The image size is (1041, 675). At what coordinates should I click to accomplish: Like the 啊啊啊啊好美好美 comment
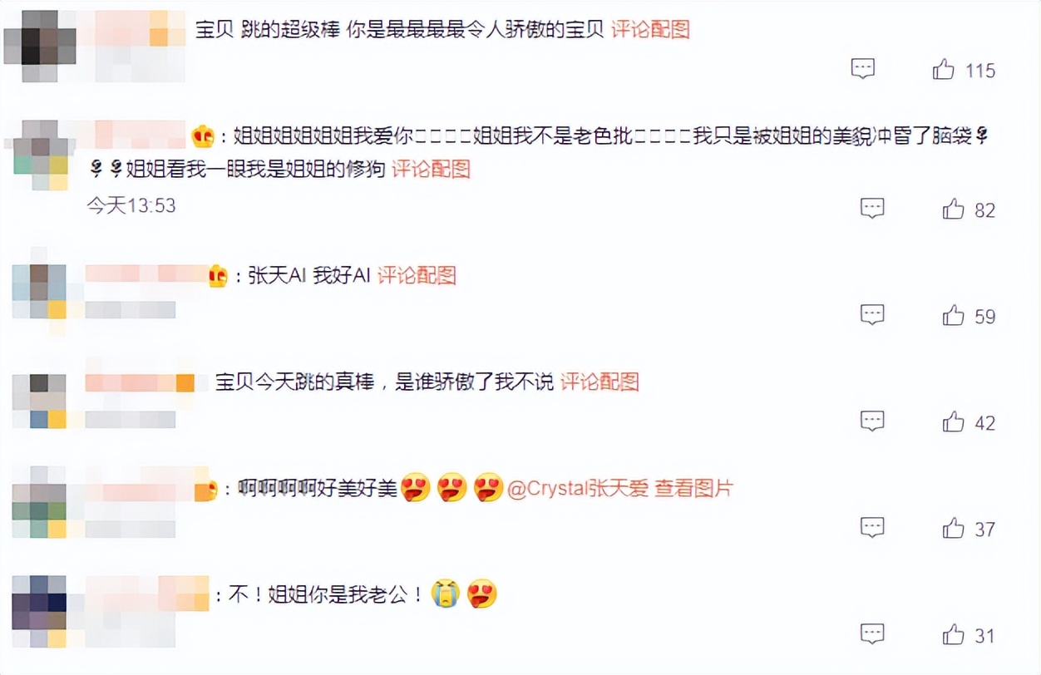tap(953, 529)
